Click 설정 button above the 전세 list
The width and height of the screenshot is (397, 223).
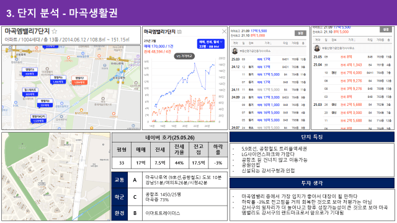pyautogui.click(x=386, y=30)
